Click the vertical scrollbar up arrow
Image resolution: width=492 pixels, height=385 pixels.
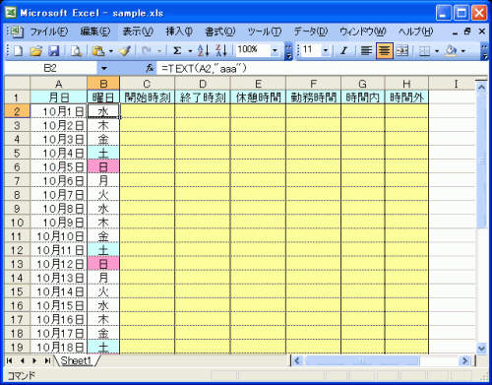click(x=481, y=88)
